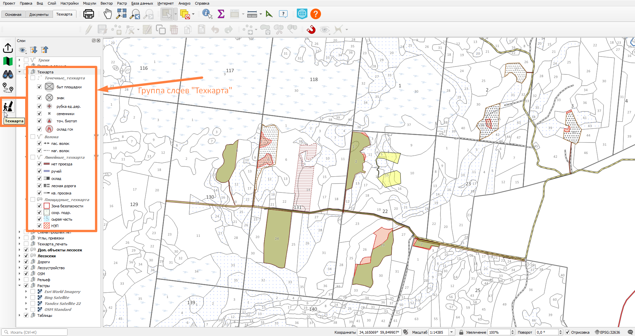Open the scale Масштаб dropdown
The width and height of the screenshot is (635, 336).
(x=451, y=332)
